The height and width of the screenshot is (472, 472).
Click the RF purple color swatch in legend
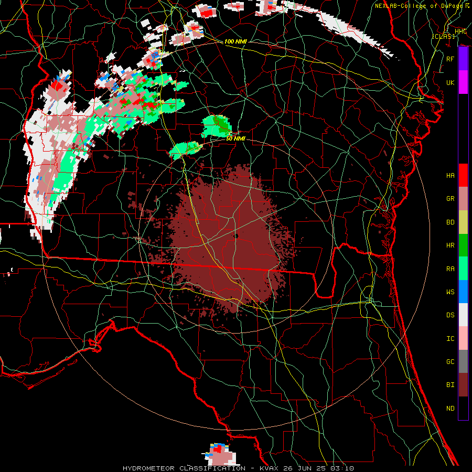pyautogui.click(x=463, y=59)
